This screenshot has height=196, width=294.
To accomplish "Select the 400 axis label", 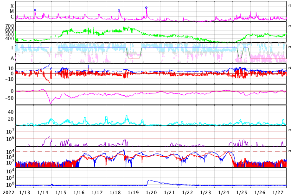I will [x=10, y=39].
